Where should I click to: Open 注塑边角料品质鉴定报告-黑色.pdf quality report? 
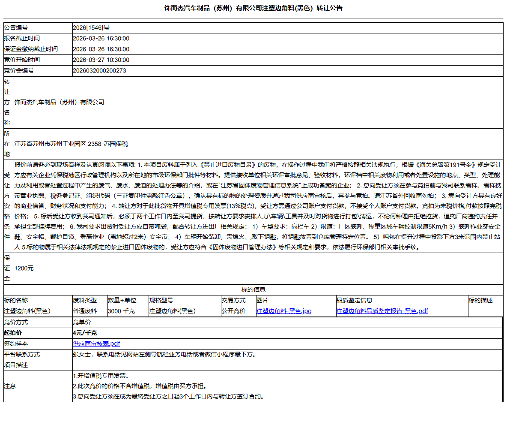click(x=382, y=311)
